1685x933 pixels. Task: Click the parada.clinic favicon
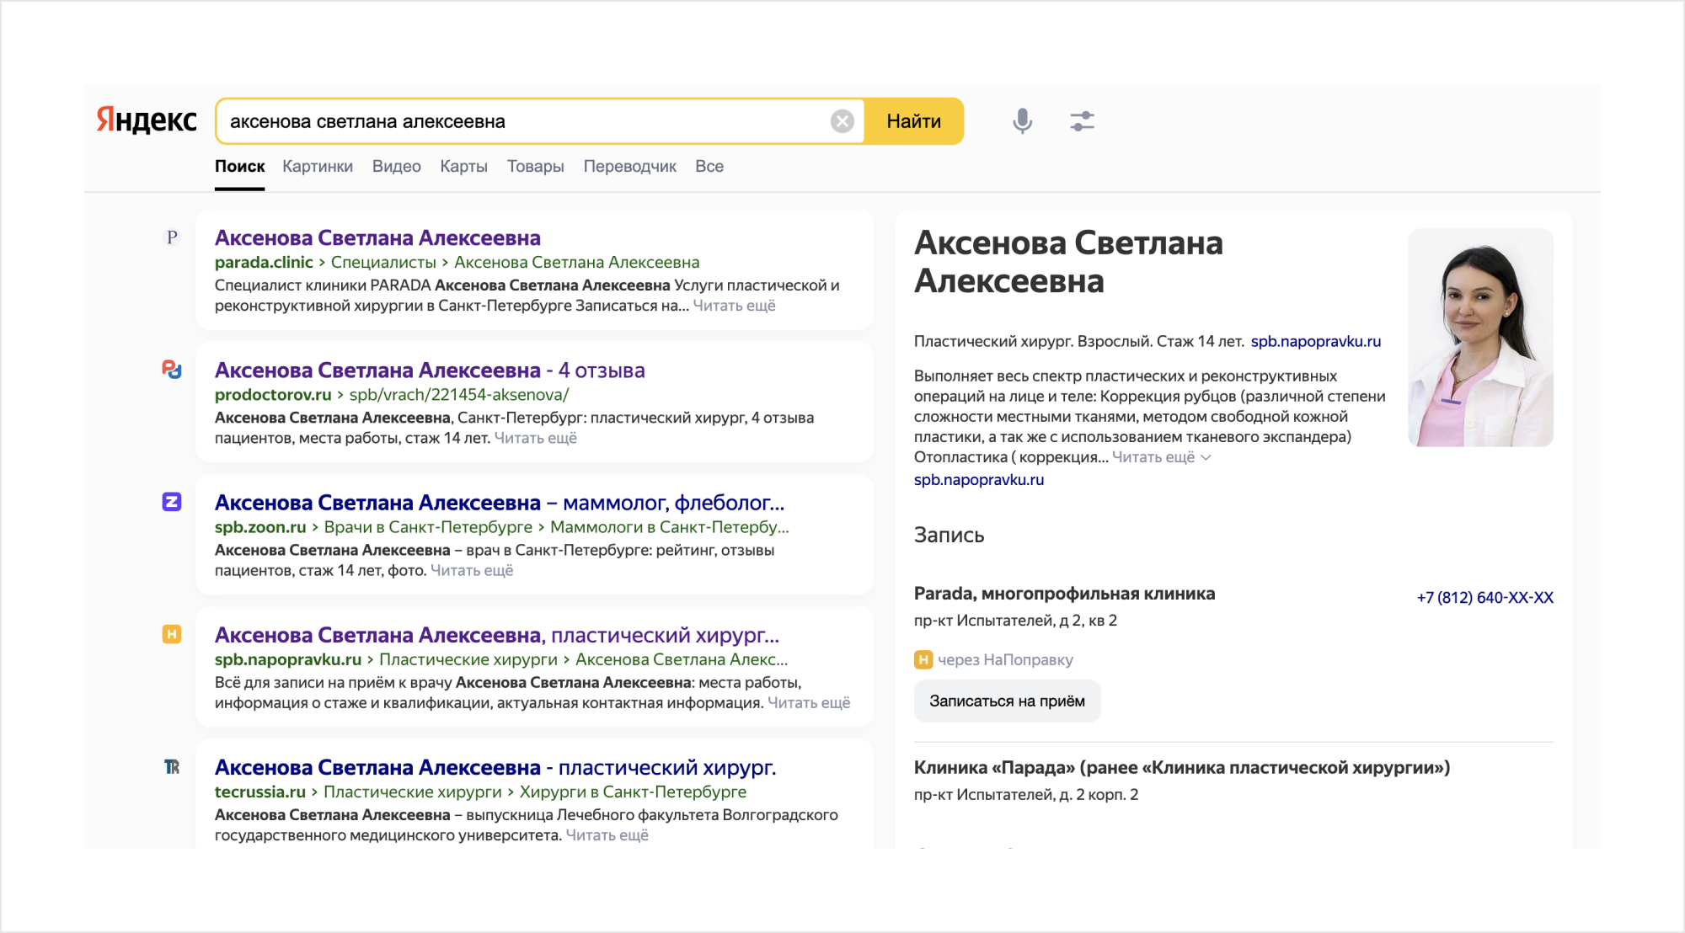172,237
